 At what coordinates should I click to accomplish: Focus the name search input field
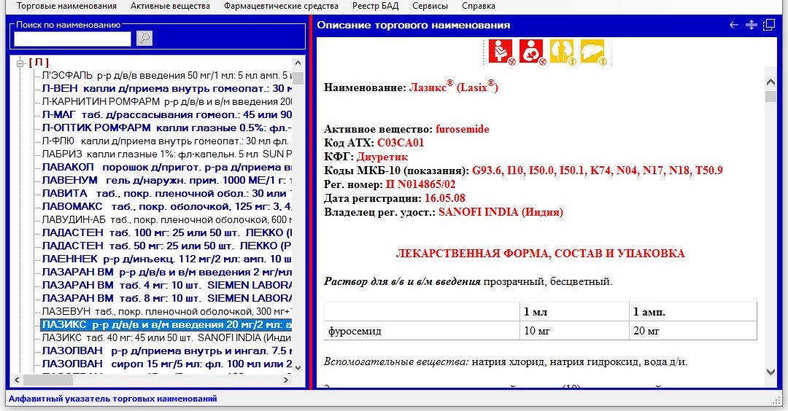pyautogui.click(x=72, y=39)
